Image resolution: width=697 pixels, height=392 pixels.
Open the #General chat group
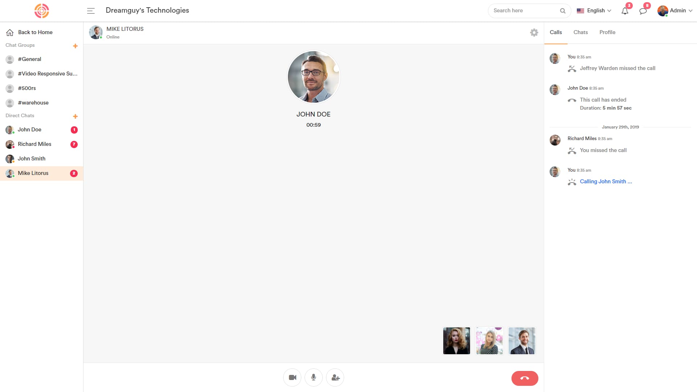point(29,59)
